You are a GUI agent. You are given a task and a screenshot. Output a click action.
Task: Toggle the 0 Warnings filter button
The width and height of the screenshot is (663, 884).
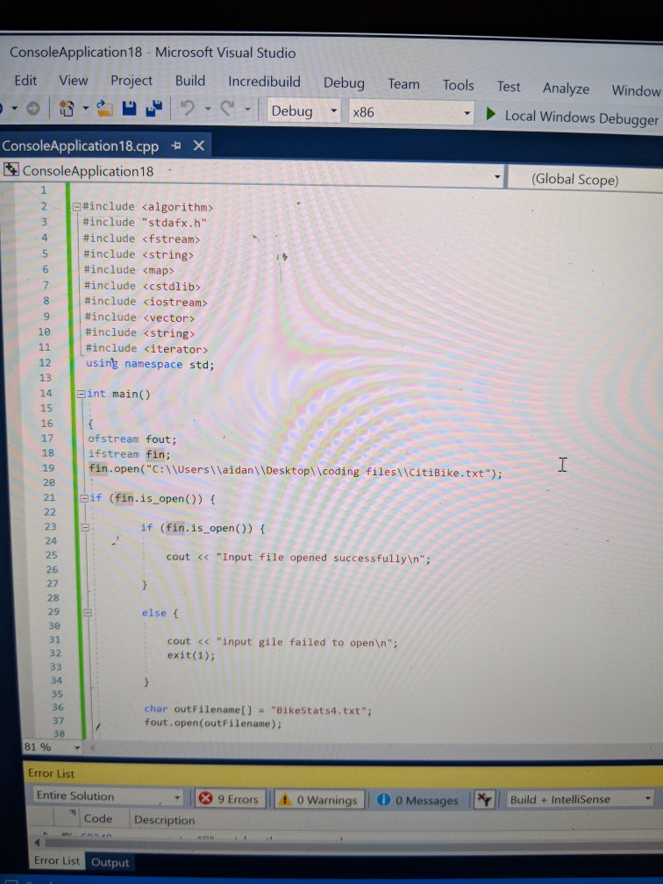[319, 800]
